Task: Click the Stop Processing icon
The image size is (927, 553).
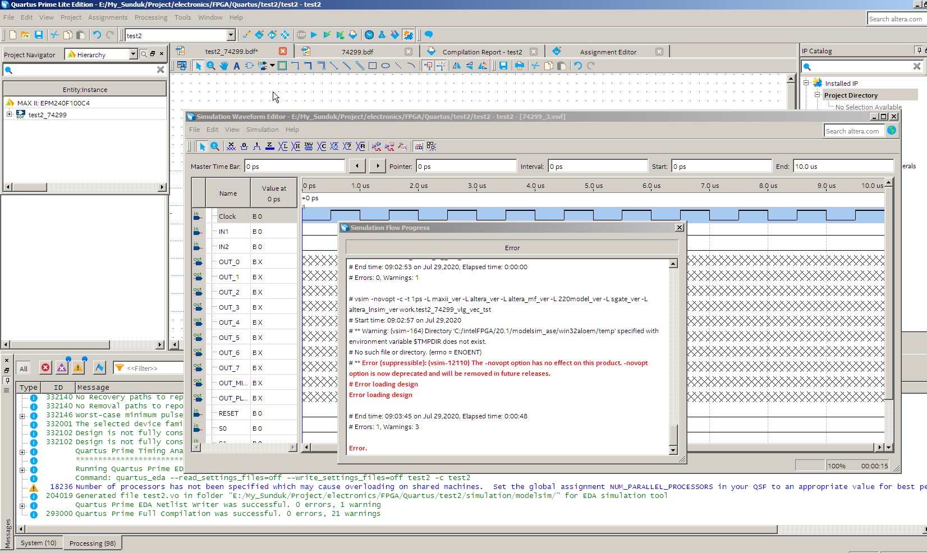Action: (x=301, y=35)
